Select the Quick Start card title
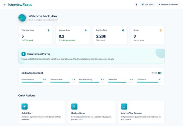Screen dimensions: 183x126 point(27,113)
